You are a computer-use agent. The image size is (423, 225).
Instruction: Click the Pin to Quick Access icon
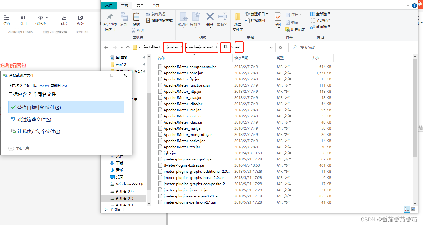(110, 16)
